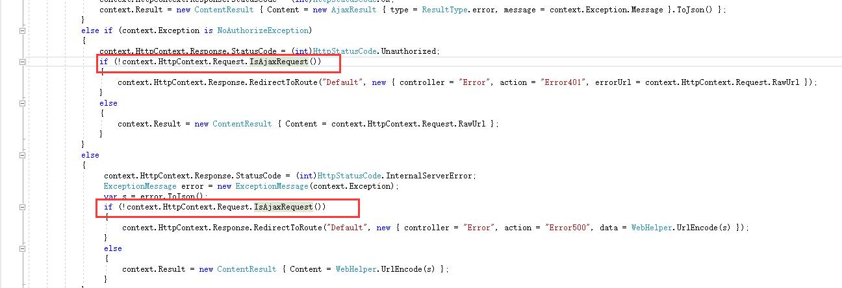Image resolution: width=842 pixels, height=288 pixels.
Task: Collapse the else if NoAuthorizeException block
Action: click(x=23, y=30)
